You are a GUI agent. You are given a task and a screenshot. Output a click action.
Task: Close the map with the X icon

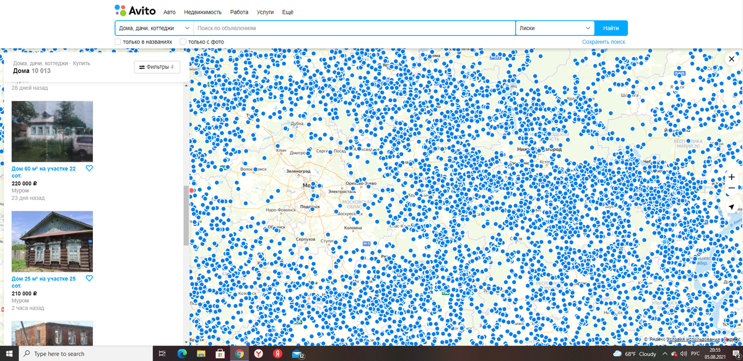point(731,58)
